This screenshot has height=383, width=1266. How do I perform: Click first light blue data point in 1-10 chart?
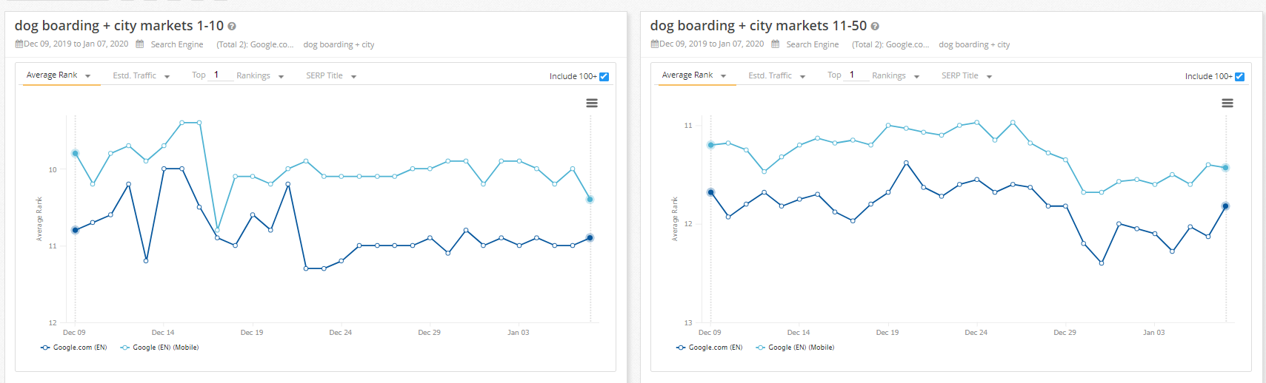pos(75,154)
